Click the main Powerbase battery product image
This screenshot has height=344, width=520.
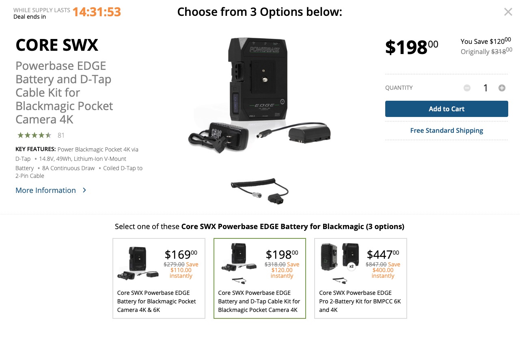click(x=260, y=94)
